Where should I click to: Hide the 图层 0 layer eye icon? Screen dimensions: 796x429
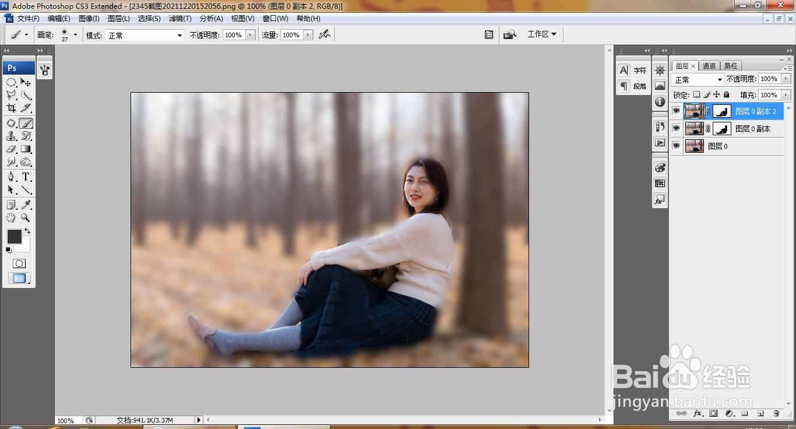[676, 146]
